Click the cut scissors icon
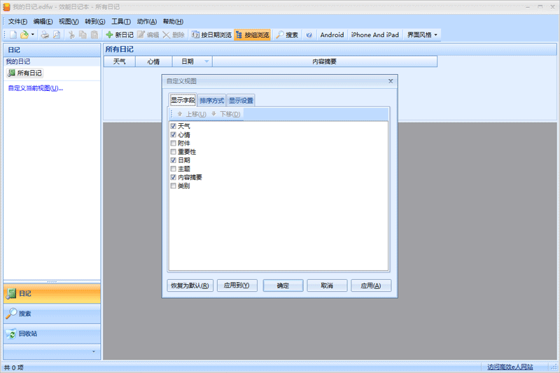 (71, 34)
